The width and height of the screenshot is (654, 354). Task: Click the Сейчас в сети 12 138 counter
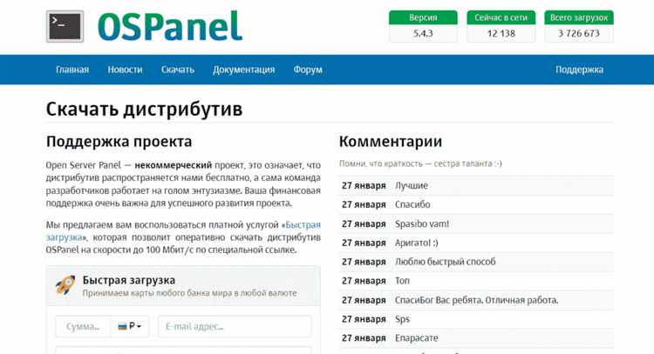(x=501, y=27)
